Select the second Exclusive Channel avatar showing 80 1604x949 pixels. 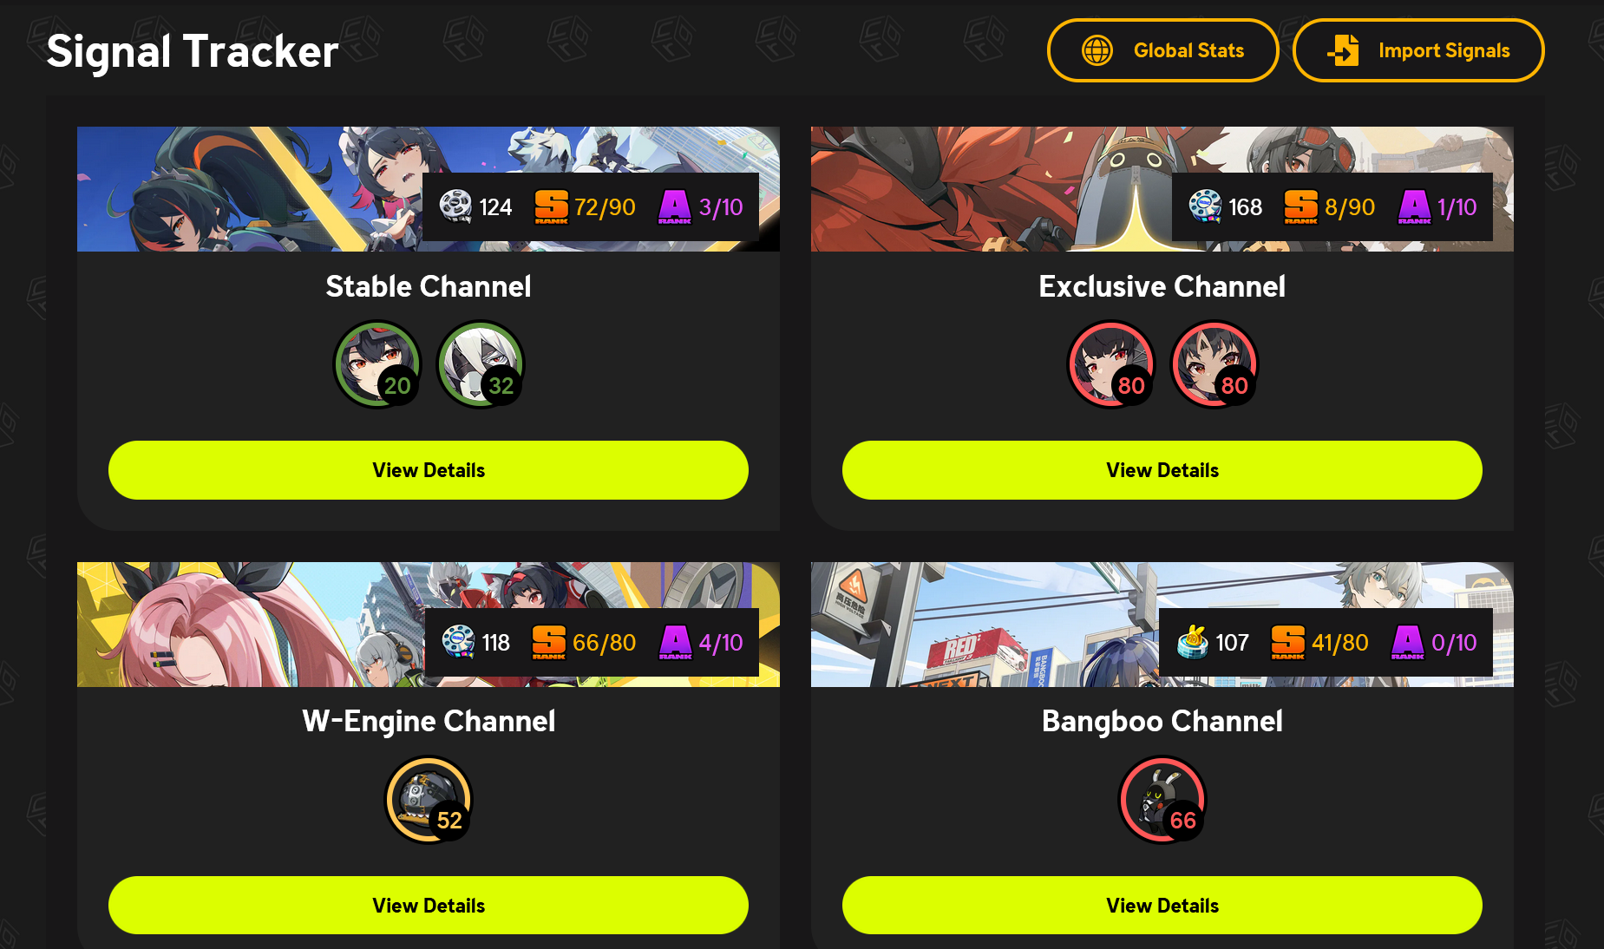[x=1214, y=364]
